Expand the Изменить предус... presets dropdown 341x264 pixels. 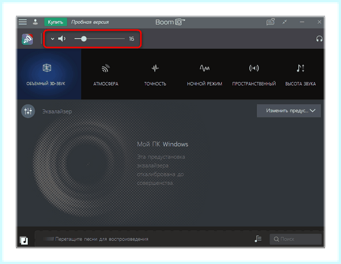(x=289, y=111)
